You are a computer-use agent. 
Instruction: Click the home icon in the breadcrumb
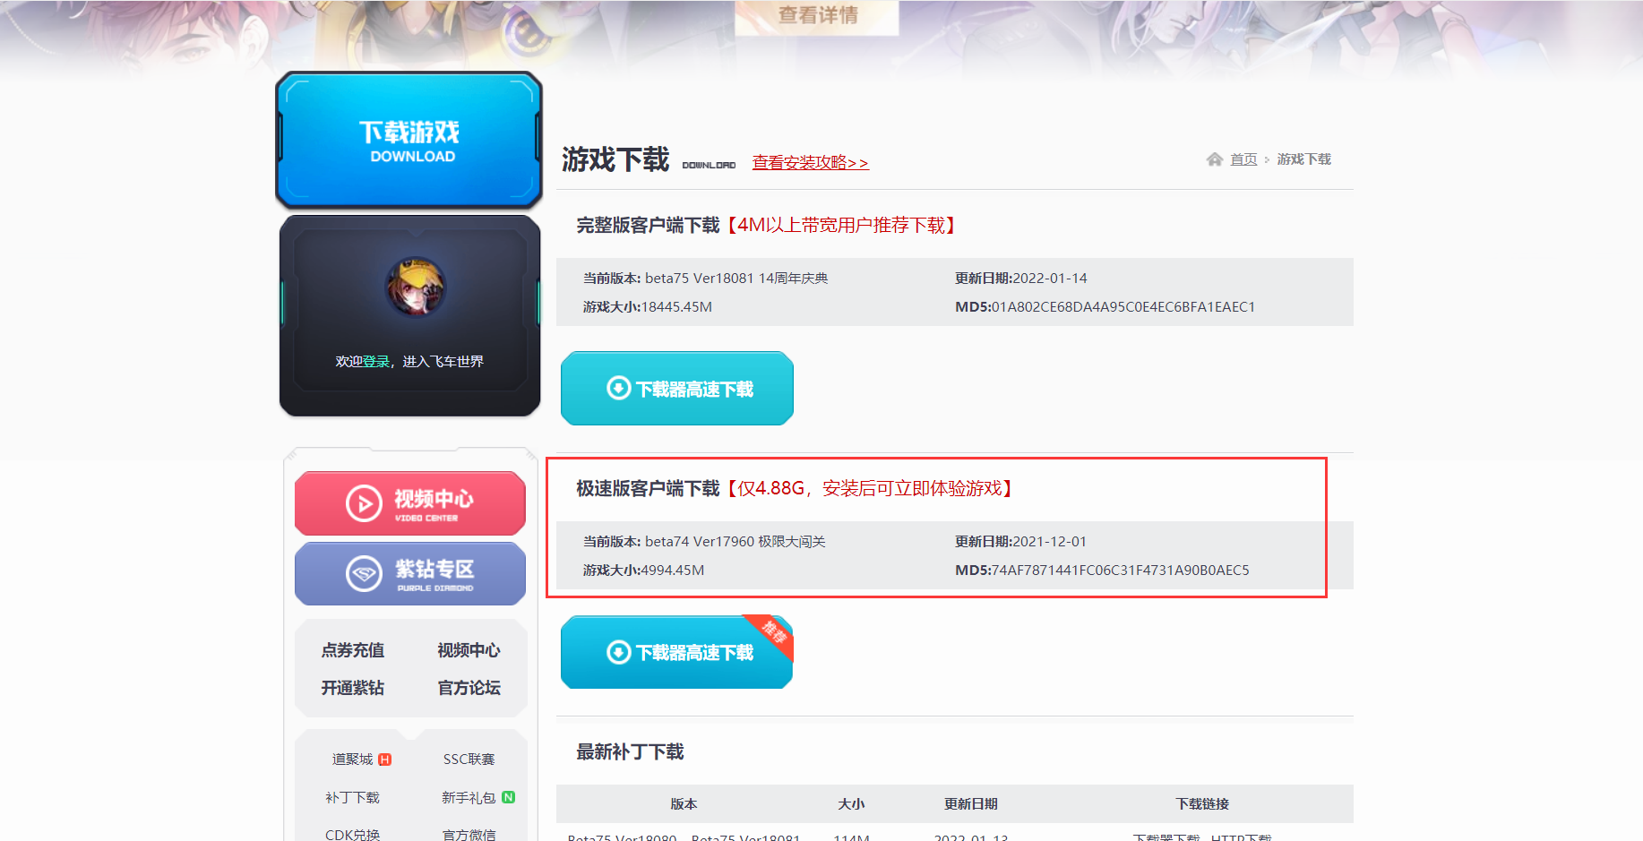coord(1214,159)
